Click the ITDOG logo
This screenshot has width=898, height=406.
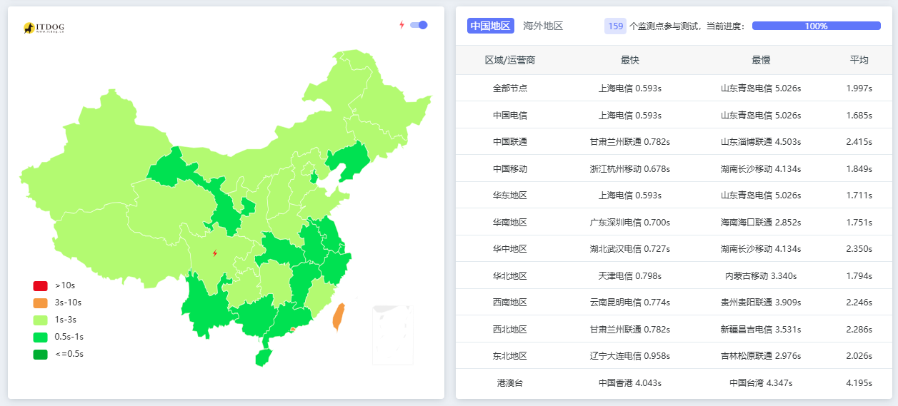tap(44, 28)
